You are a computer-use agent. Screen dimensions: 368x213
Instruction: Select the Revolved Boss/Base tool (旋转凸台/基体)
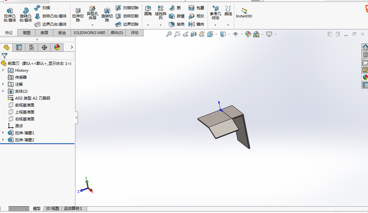click(26, 15)
